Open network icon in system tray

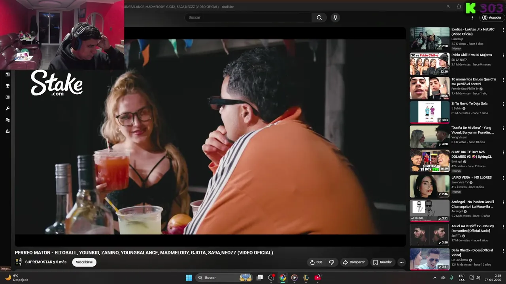coord(472,278)
